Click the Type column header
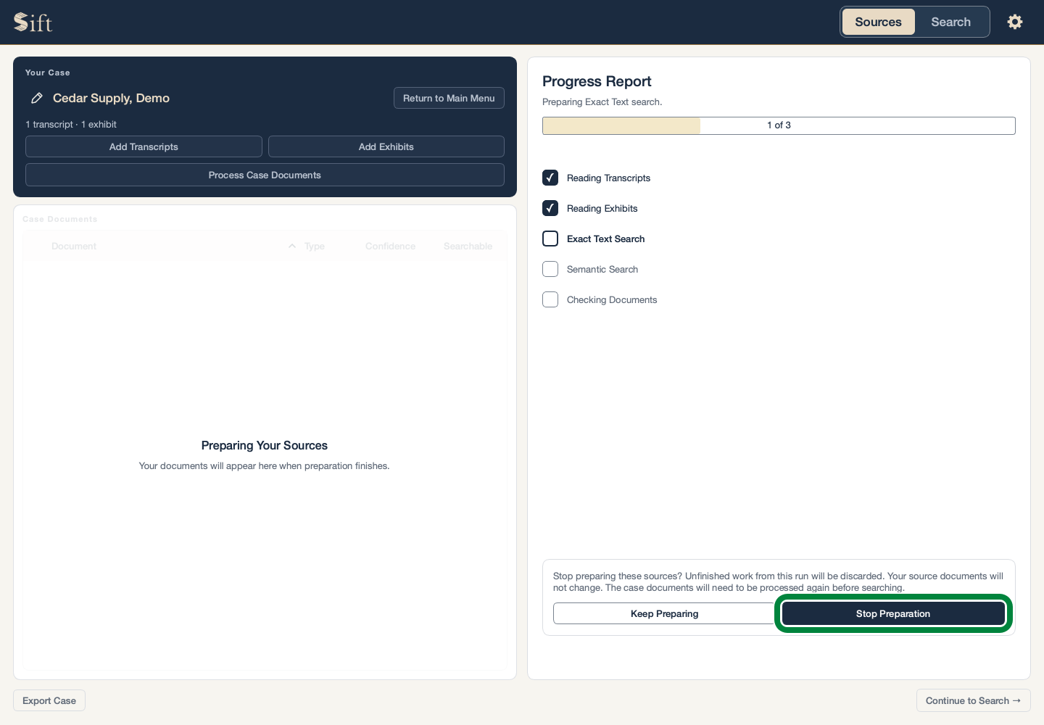The height and width of the screenshot is (725, 1044). coord(315,246)
